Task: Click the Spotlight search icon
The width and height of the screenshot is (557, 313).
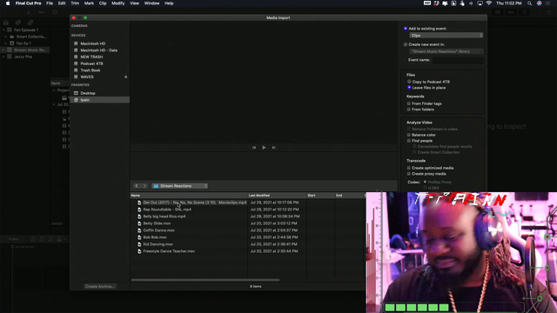Action: point(530,3)
